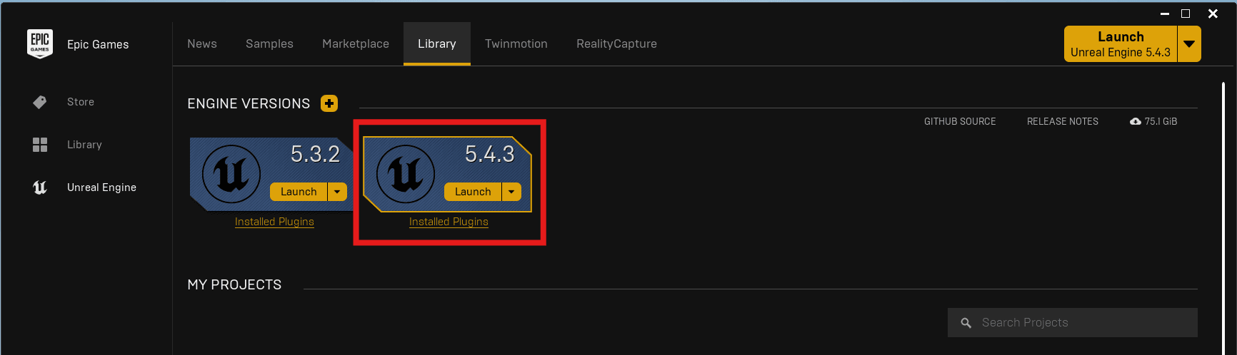Add engine version with plus icon
Viewport: 1237px width, 355px height.
tap(329, 103)
